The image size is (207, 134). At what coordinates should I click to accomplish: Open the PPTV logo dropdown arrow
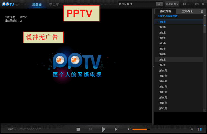pos(16,5)
